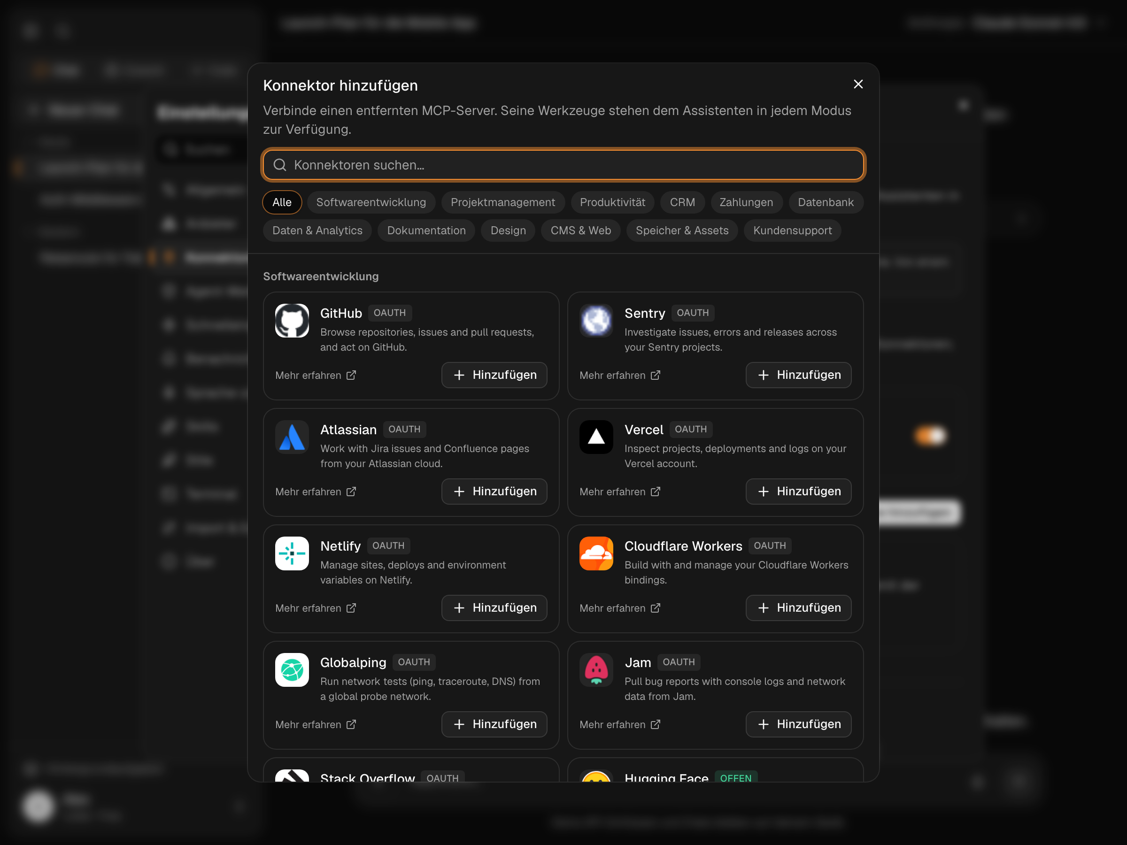The height and width of the screenshot is (845, 1127).
Task: Click the Sentry connector logo
Action: tap(596, 321)
